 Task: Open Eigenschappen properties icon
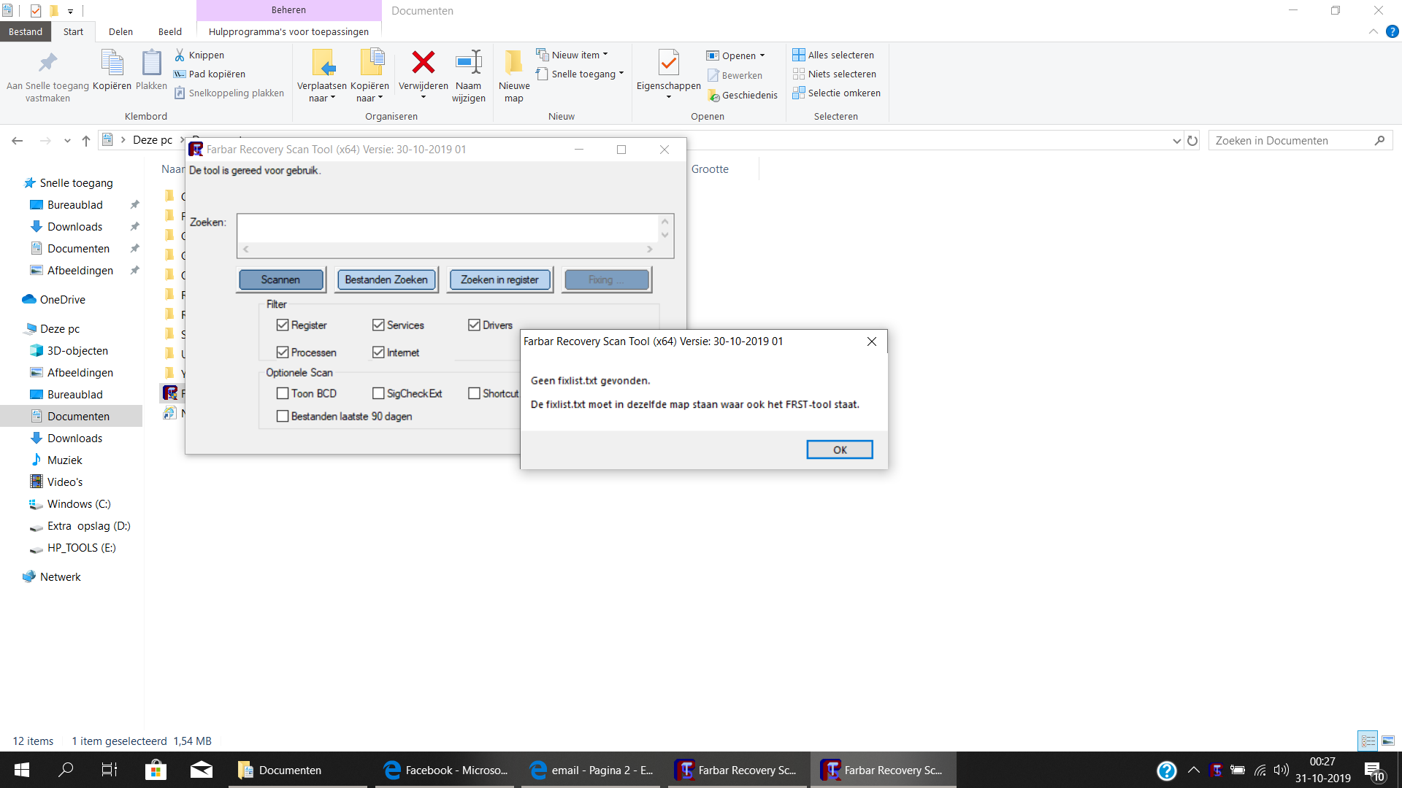click(x=668, y=63)
